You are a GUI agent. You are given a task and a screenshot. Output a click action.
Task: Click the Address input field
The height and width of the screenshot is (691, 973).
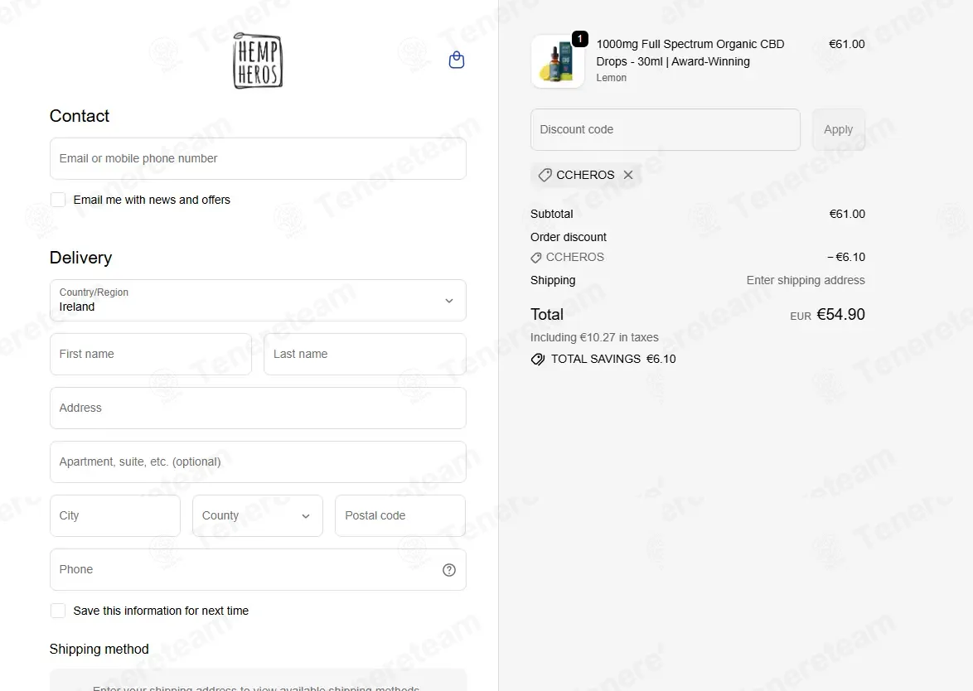pyautogui.click(x=258, y=408)
